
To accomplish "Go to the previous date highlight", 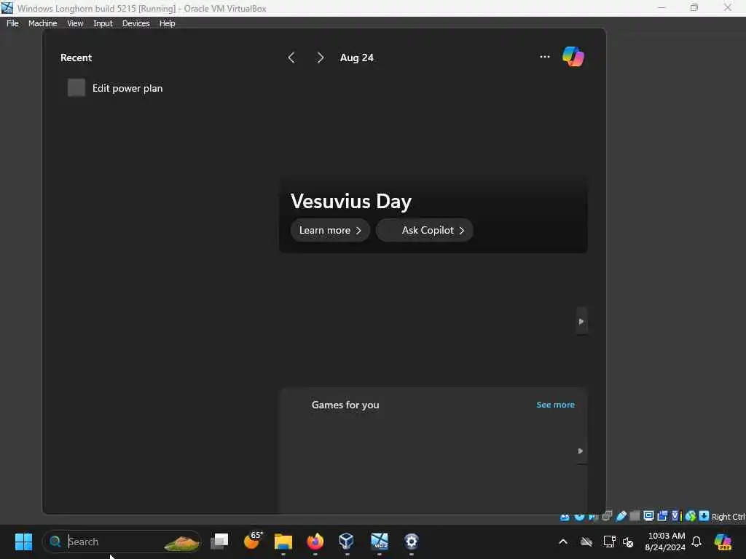I will (291, 58).
